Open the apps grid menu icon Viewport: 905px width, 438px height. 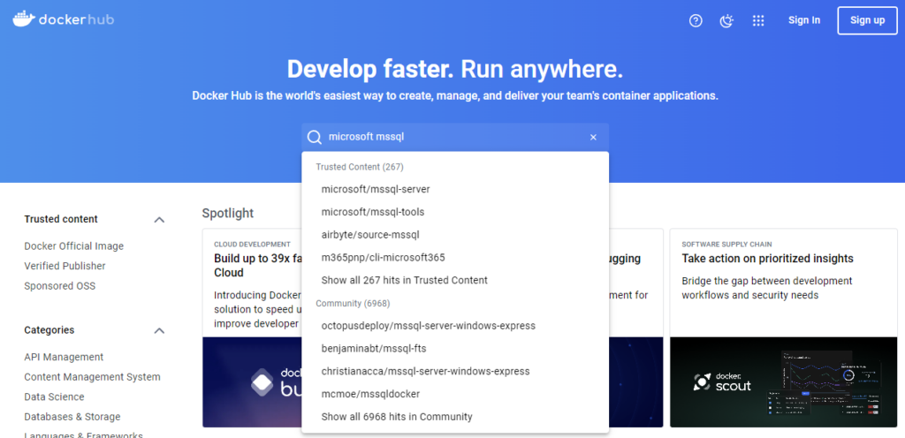pos(757,20)
